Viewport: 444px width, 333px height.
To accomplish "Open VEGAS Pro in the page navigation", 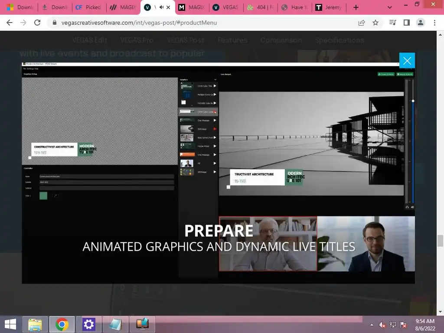I will (x=137, y=40).
